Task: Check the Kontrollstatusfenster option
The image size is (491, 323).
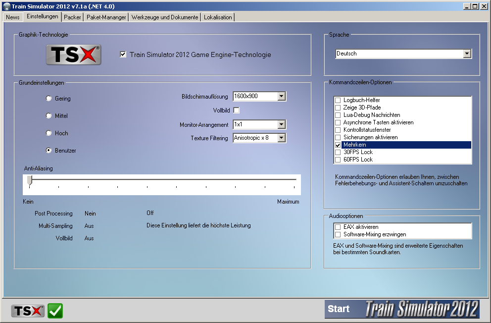Action: click(x=338, y=130)
